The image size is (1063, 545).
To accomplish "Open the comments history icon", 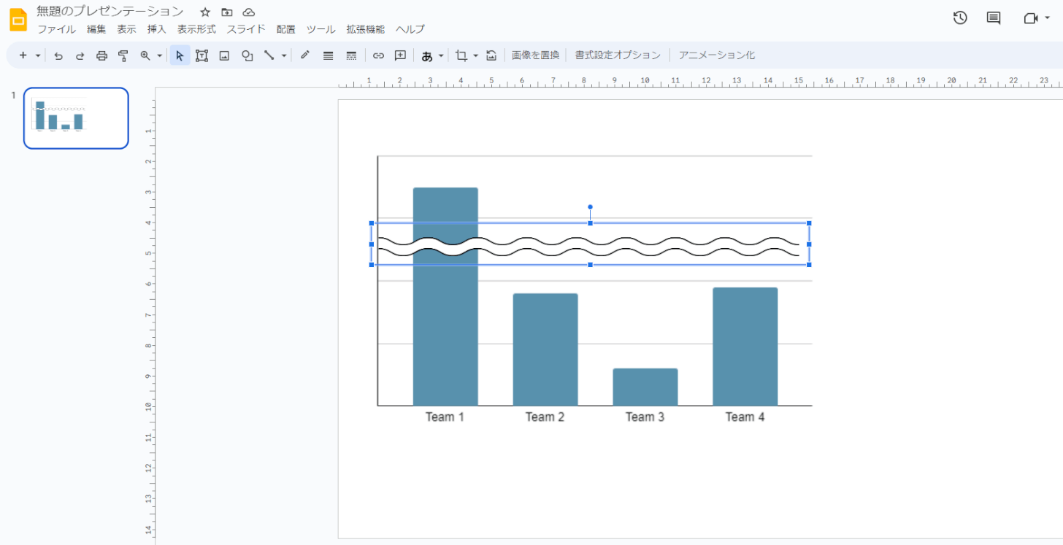I will 994,18.
